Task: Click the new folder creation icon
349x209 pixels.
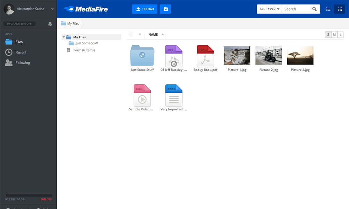Action: [x=165, y=9]
